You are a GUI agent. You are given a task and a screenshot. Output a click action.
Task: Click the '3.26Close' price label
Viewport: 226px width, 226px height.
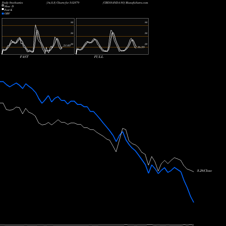(204, 171)
